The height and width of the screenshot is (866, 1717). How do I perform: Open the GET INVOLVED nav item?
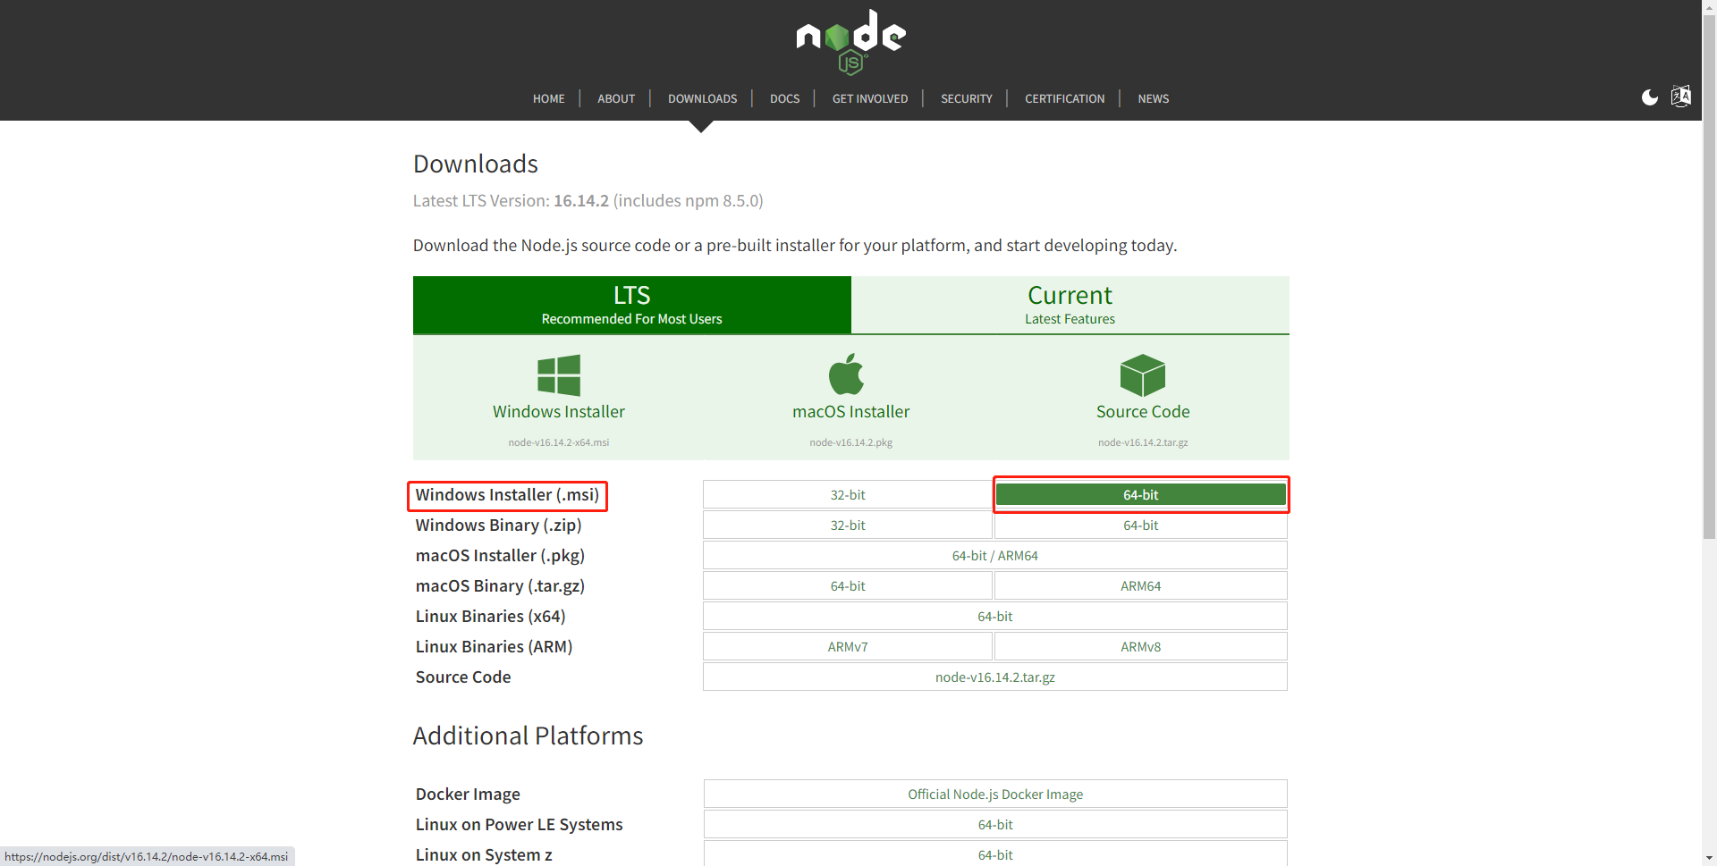870,98
